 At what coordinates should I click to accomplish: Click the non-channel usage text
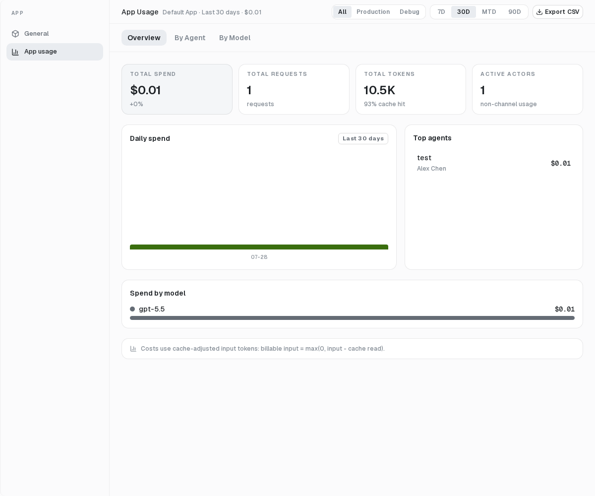point(509,104)
